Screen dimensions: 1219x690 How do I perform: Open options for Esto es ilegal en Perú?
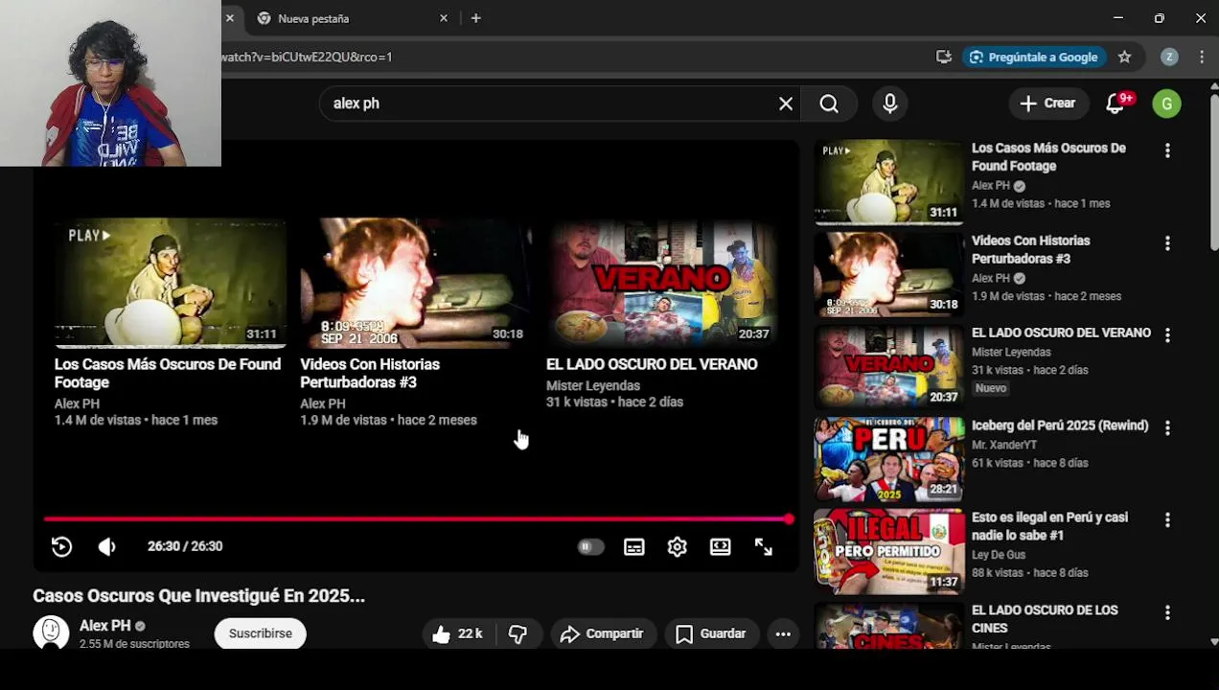click(1167, 519)
